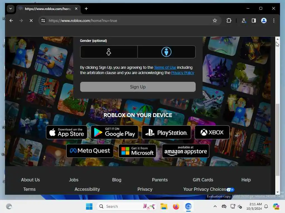
Task: Launch Firefox from the taskbar
Action: pyautogui.click(x=176, y=206)
